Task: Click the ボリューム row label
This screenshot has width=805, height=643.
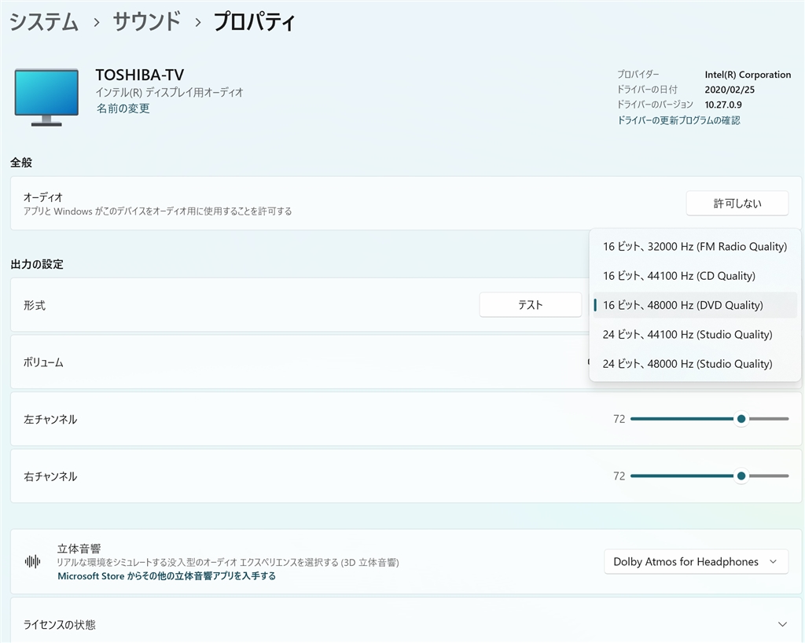Action: [43, 362]
